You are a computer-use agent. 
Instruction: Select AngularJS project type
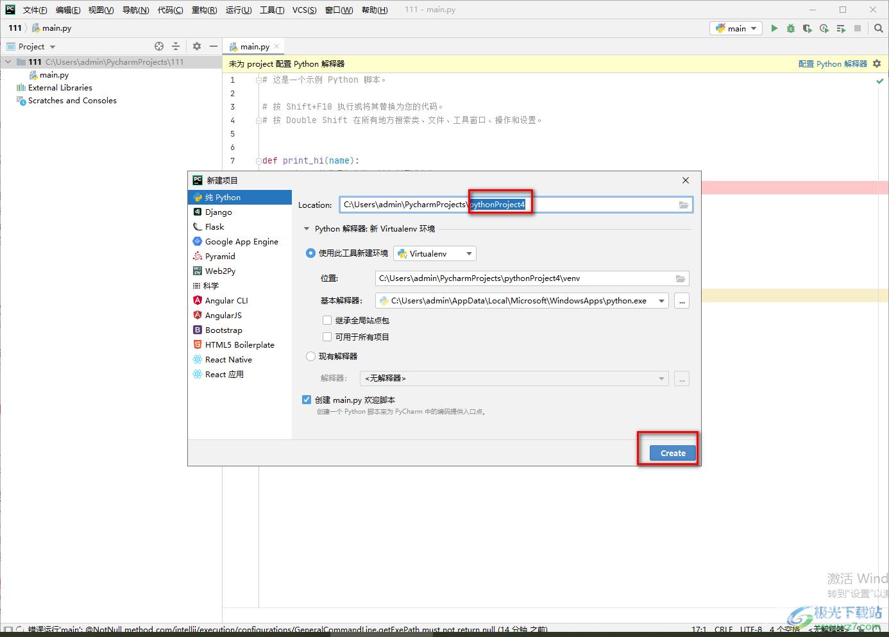(x=240, y=316)
